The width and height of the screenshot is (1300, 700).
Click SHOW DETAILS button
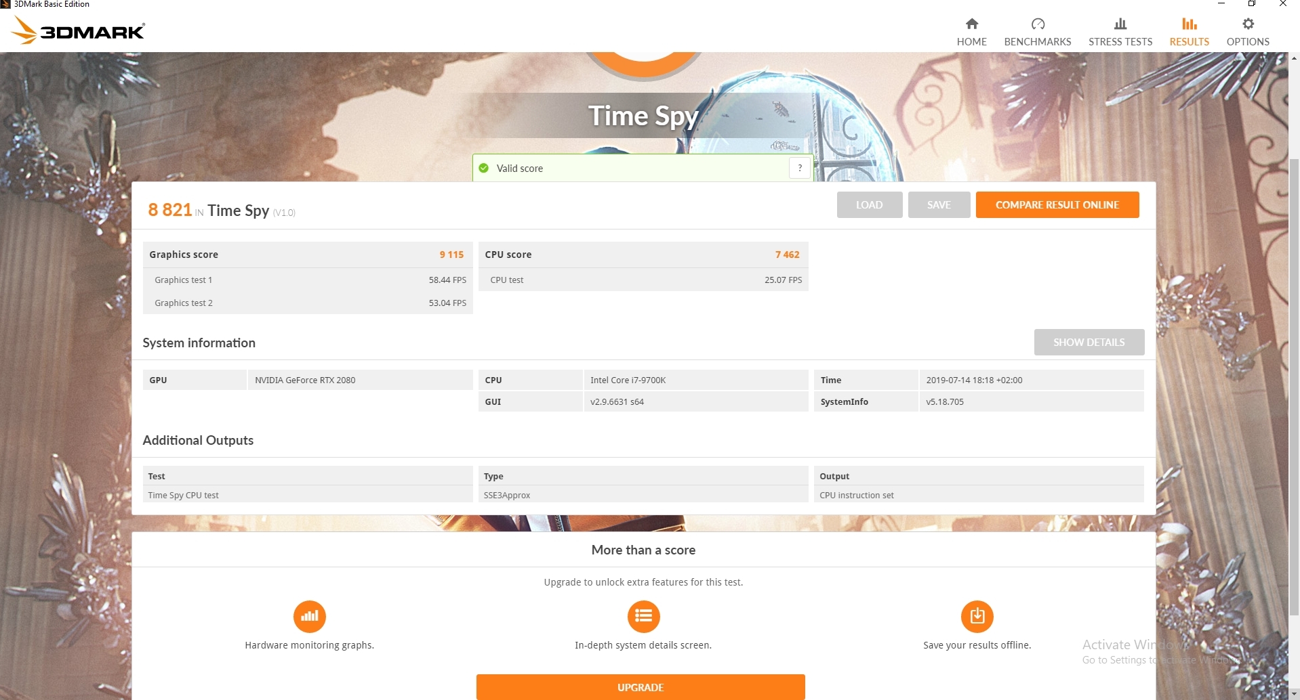pyautogui.click(x=1089, y=342)
